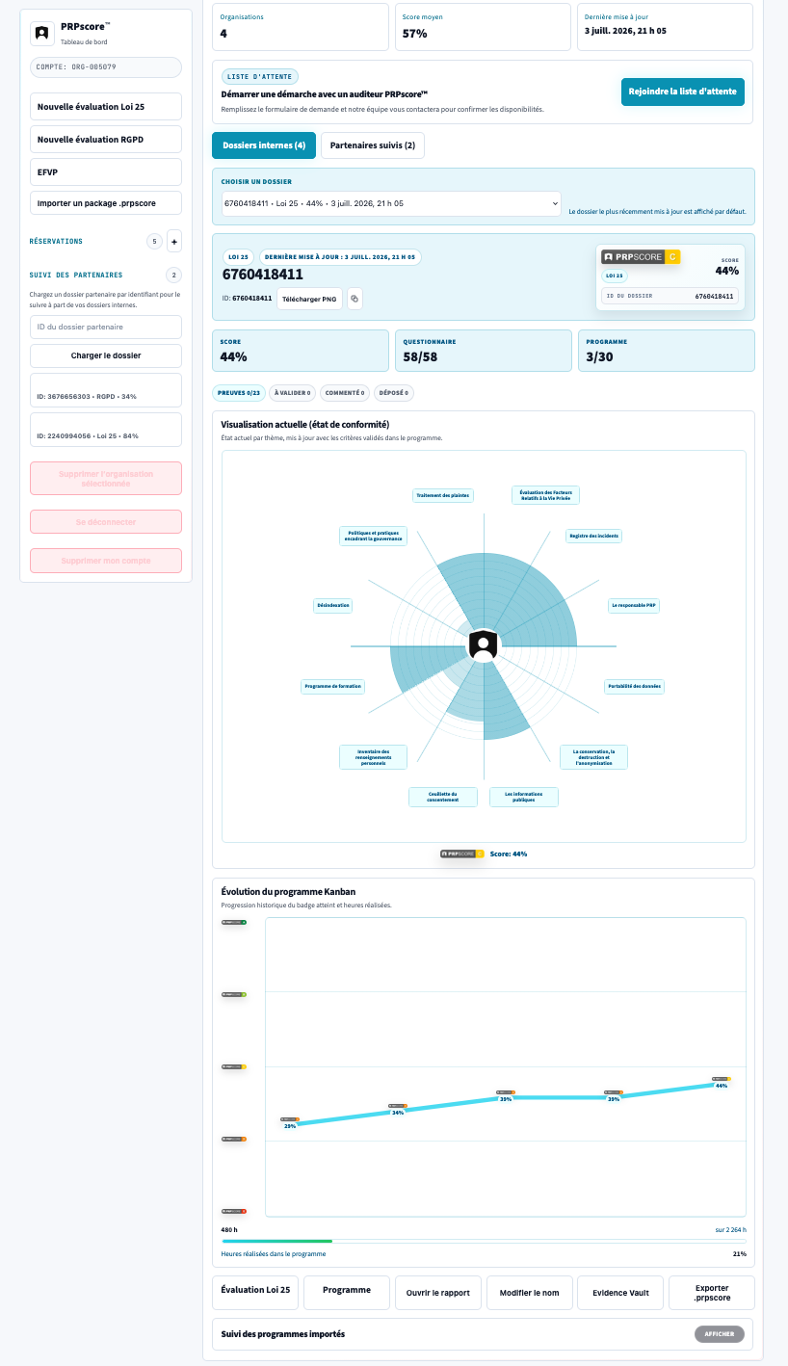
Task: Click the plus icon beside Réservations
Action: click(173, 241)
